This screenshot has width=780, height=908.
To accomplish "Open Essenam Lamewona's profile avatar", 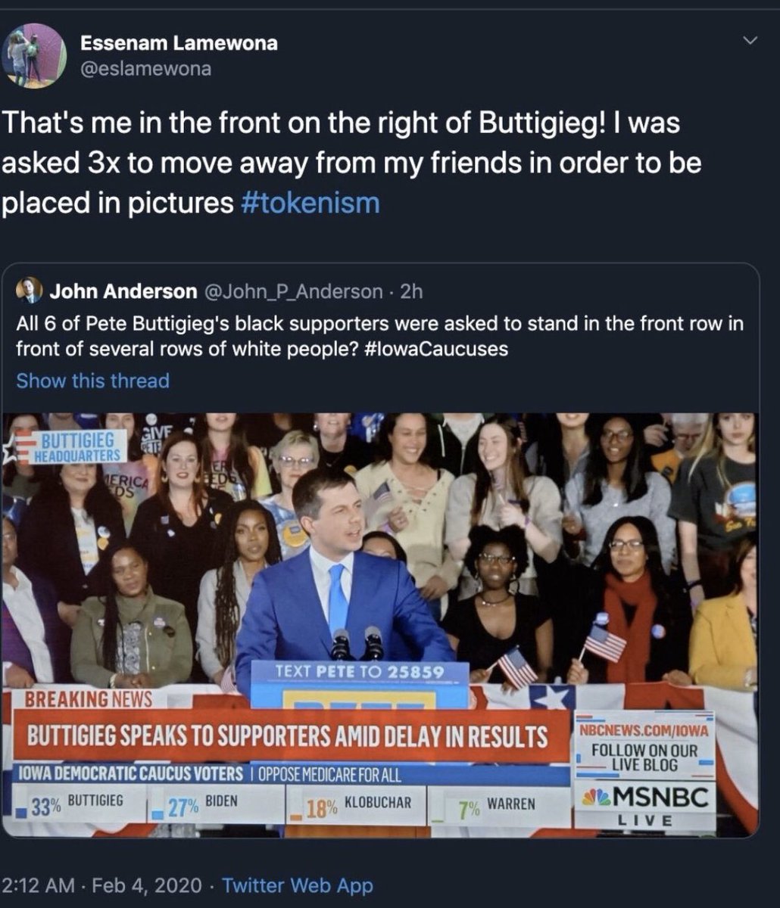I will tap(34, 55).
